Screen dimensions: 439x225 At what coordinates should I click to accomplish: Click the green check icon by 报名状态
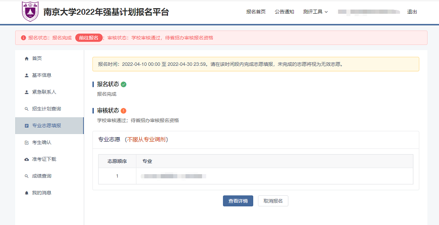coord(124,84)
